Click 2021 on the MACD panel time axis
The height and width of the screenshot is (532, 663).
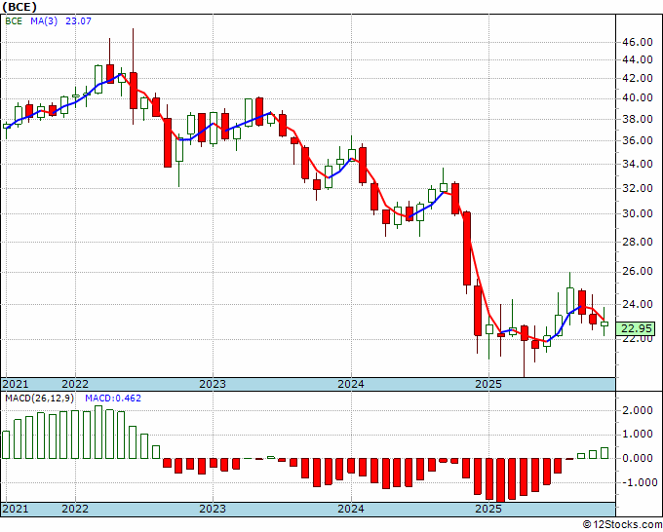tap(16, 509)
